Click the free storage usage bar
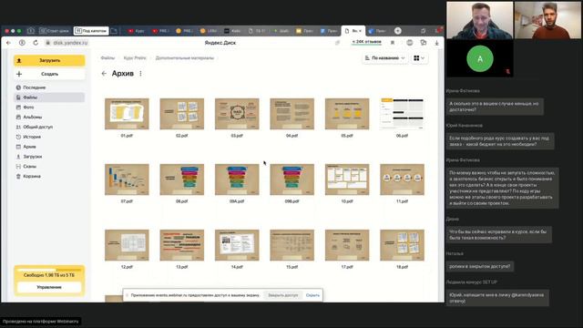583x328 pixels. coord(49,270)
